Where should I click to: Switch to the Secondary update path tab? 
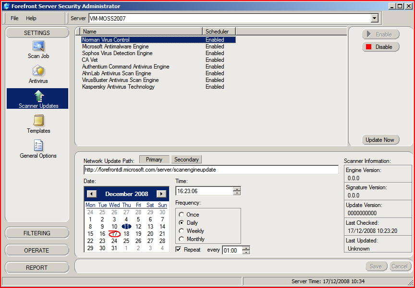pos(186,160)
